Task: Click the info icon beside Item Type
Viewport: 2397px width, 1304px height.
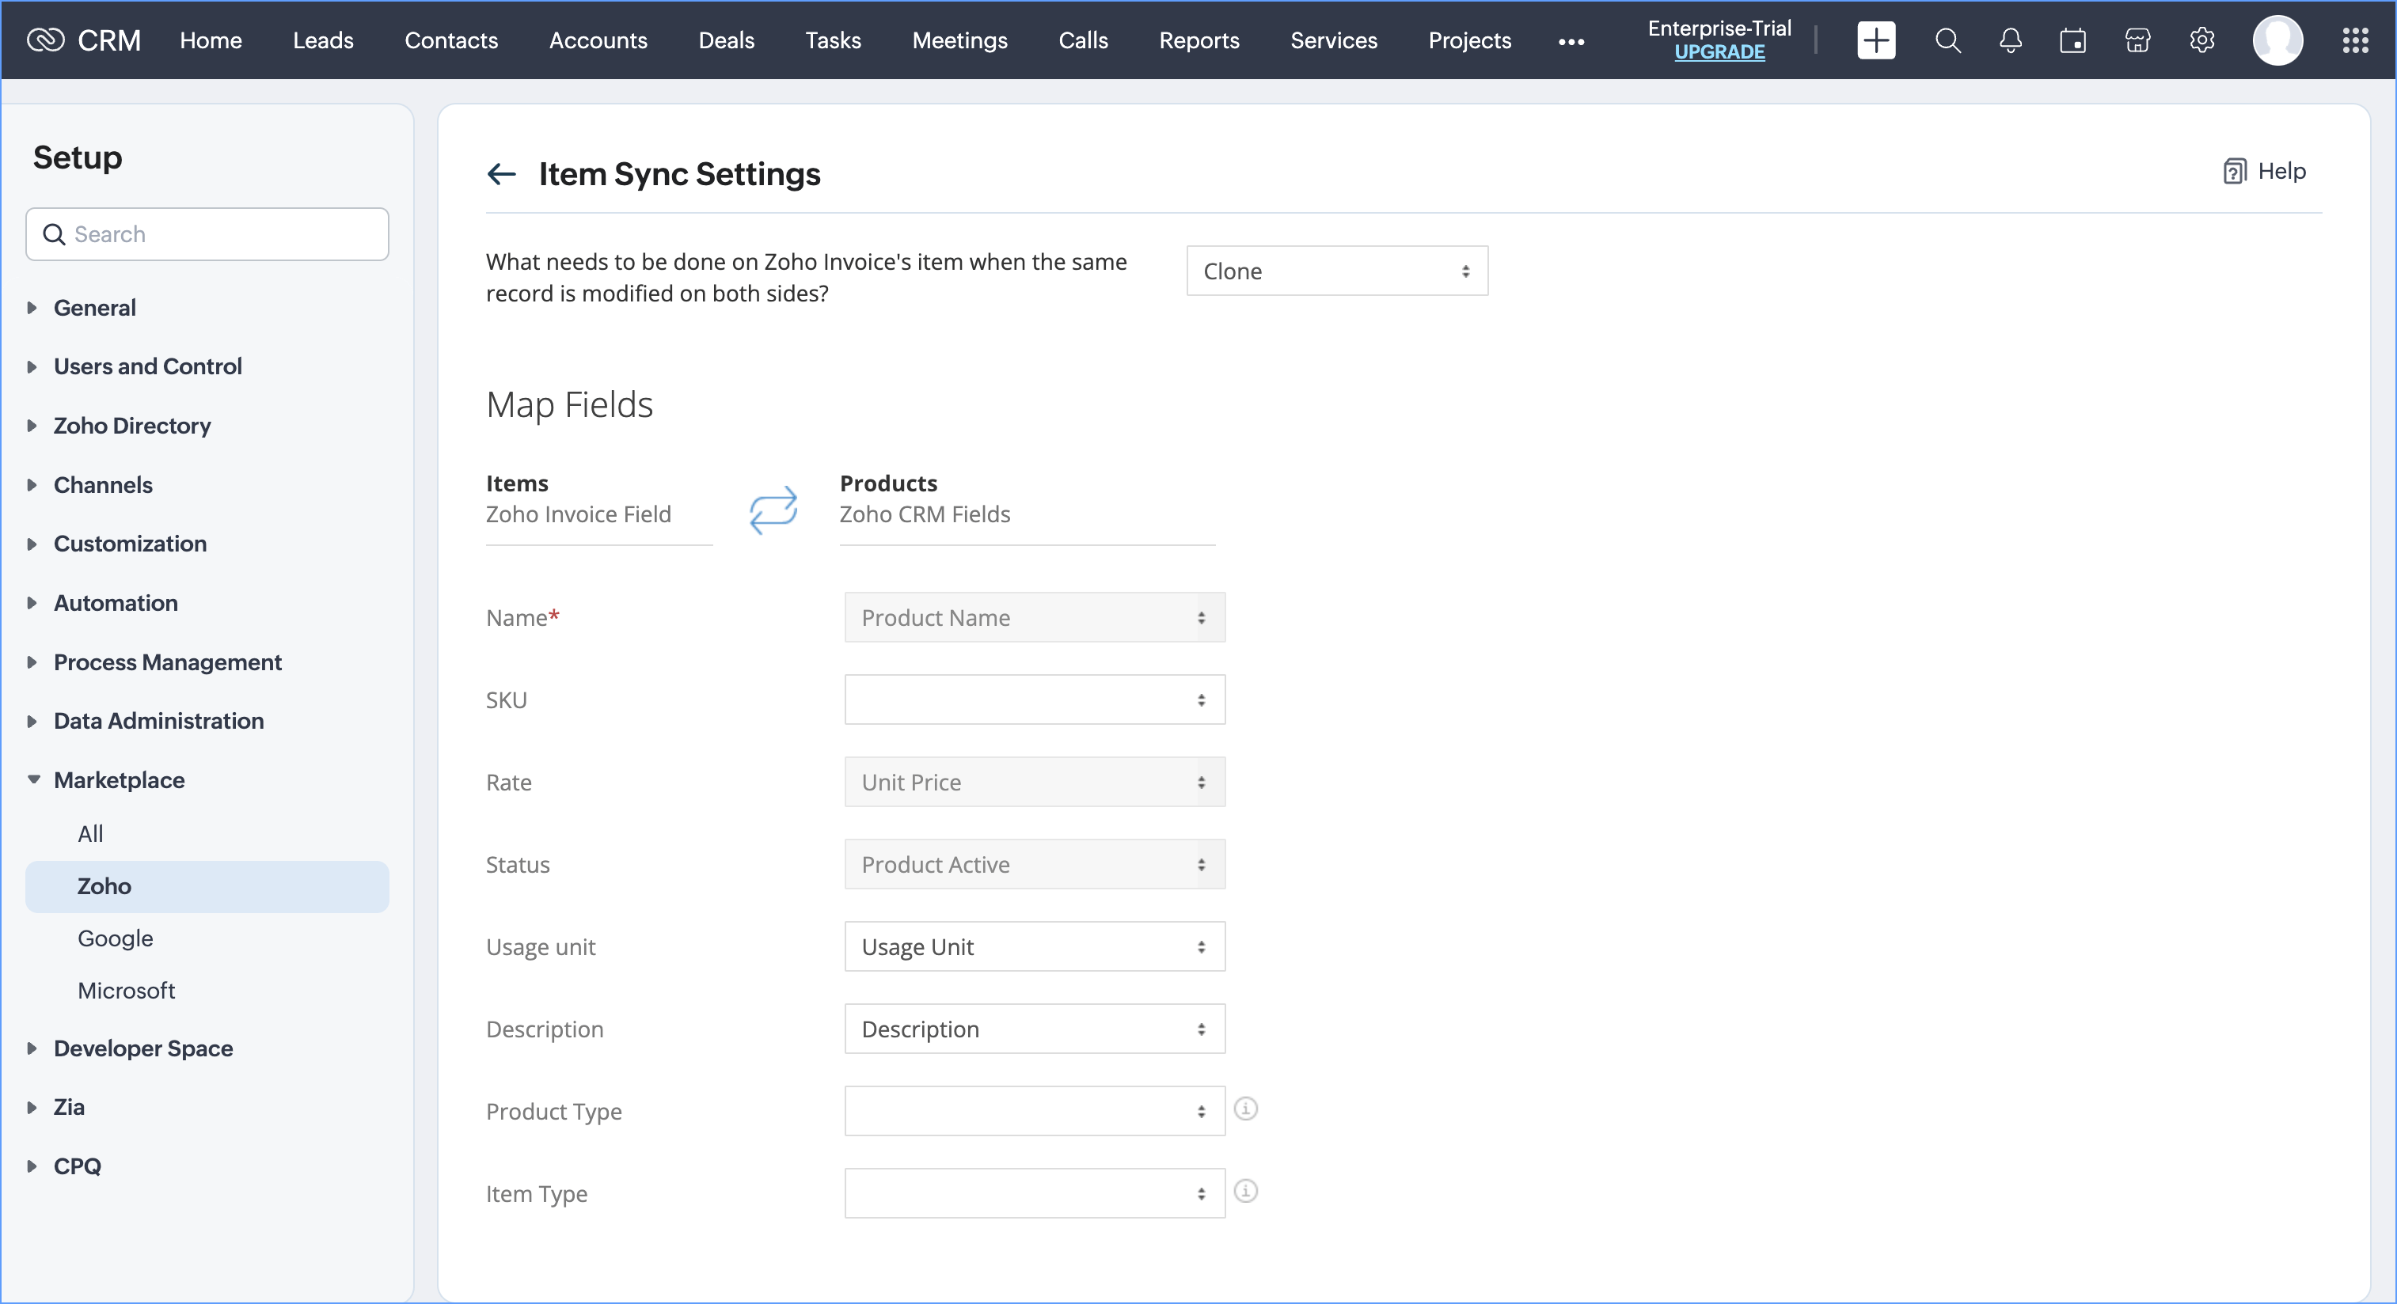Action: [x=1245, y=1192]
